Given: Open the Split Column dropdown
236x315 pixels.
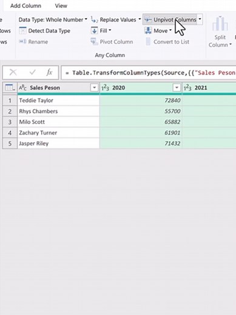Looking at the screenshot, I should click(x=220, y=41).
